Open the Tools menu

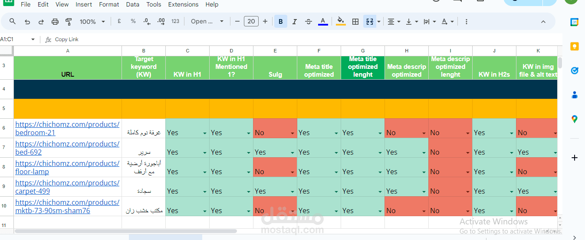click(x=154, y=4)
